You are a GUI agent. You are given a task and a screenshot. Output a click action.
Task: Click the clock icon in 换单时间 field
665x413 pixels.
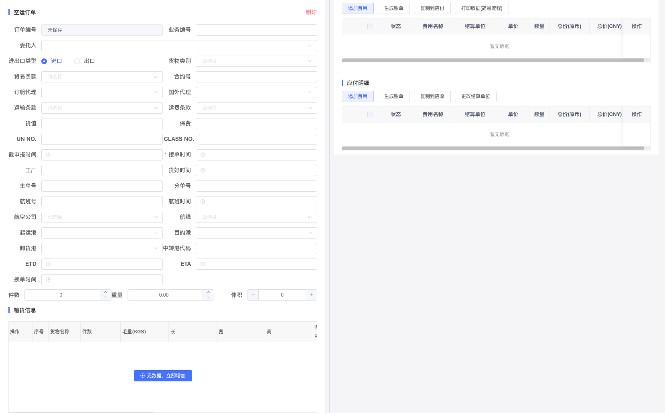pos(49,280)
